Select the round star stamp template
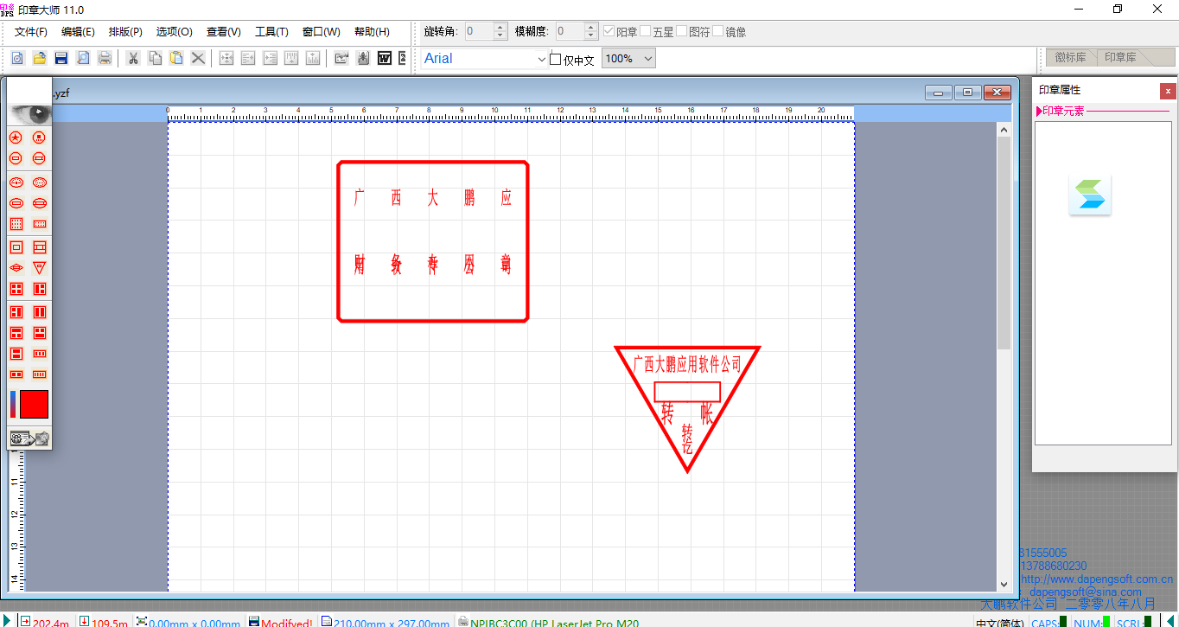The image size is (1179, 627). pyautogui.click(x=16, y=137)
